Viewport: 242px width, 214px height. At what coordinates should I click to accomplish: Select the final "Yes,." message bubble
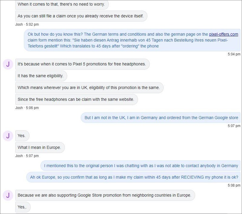click(x=23, y=207)
